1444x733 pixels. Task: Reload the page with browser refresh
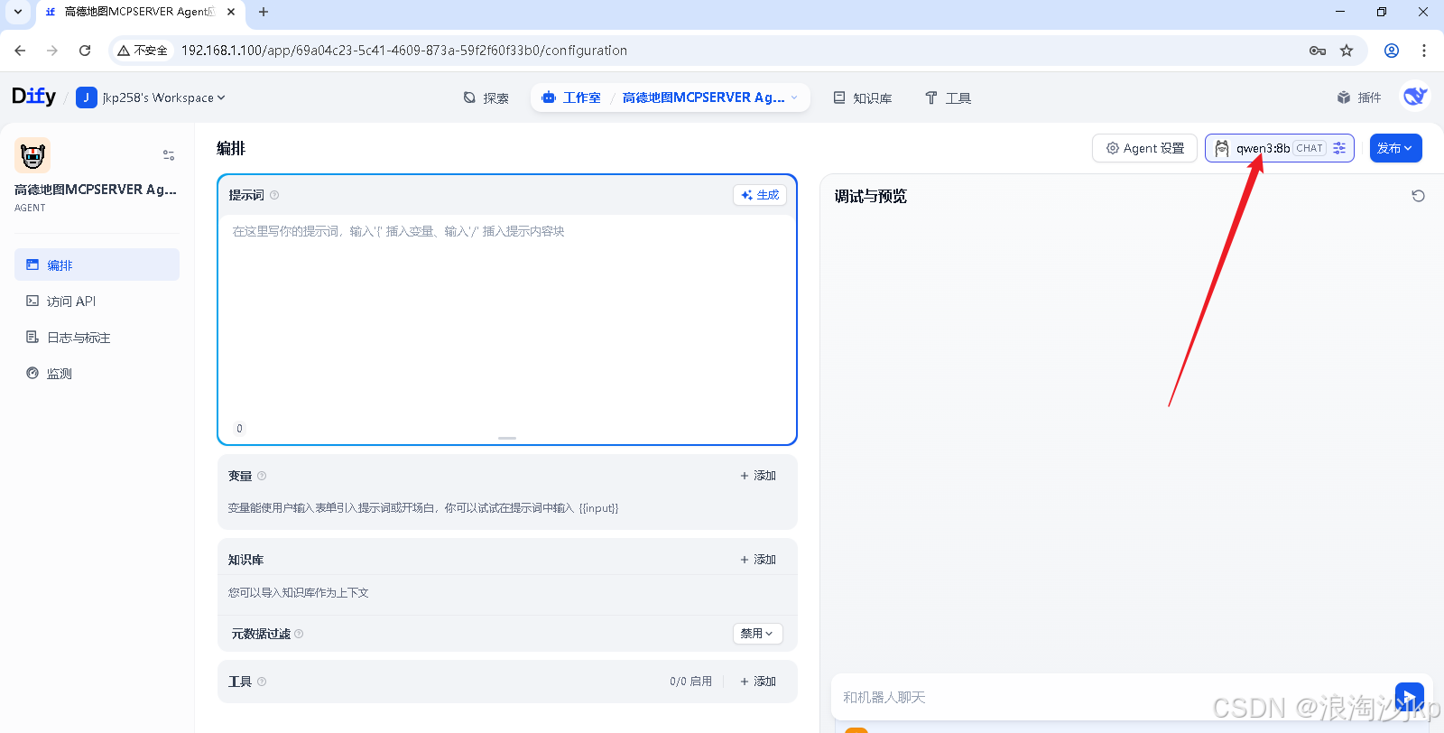[x=85, y=51]
